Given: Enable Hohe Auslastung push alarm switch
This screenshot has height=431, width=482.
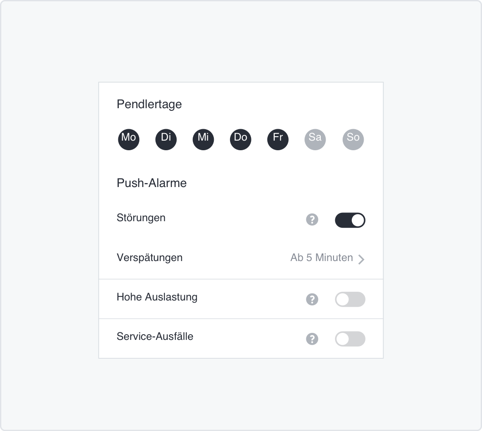Looking at the screenshot, I should click(350, 300).
